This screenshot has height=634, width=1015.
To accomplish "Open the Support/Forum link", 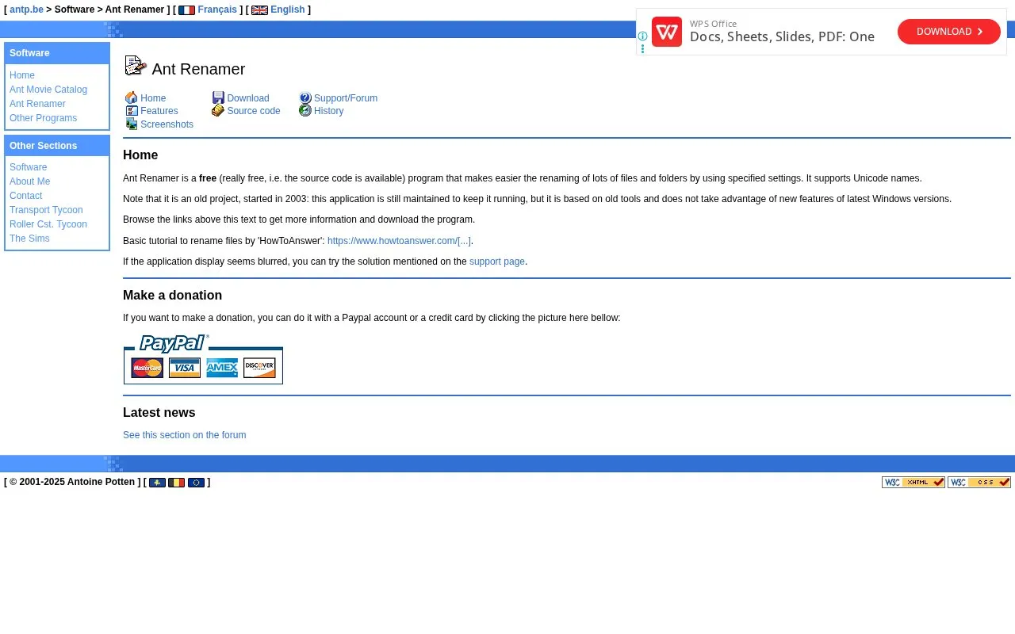I will point(346,98).
